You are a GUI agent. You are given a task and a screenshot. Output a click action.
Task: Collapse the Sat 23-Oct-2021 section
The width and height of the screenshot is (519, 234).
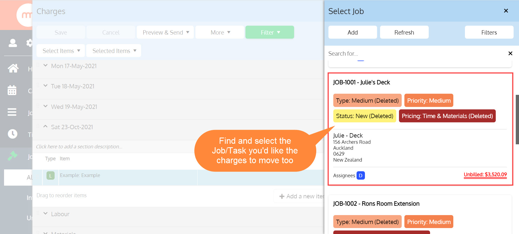(45, 126)
